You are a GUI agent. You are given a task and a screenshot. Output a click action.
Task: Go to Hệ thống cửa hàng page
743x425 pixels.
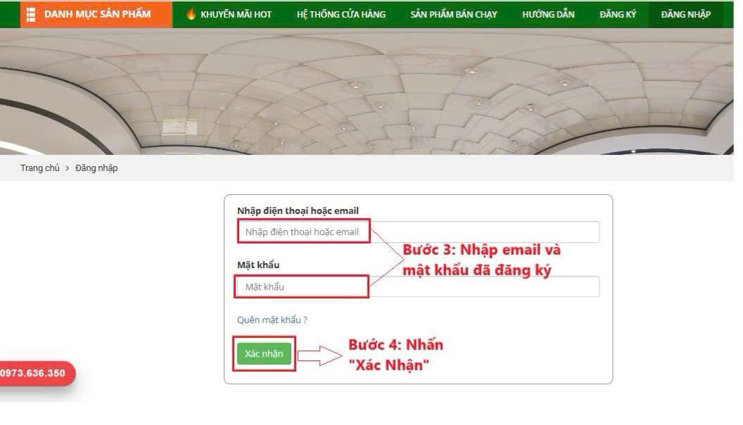[x=341, y=14]
